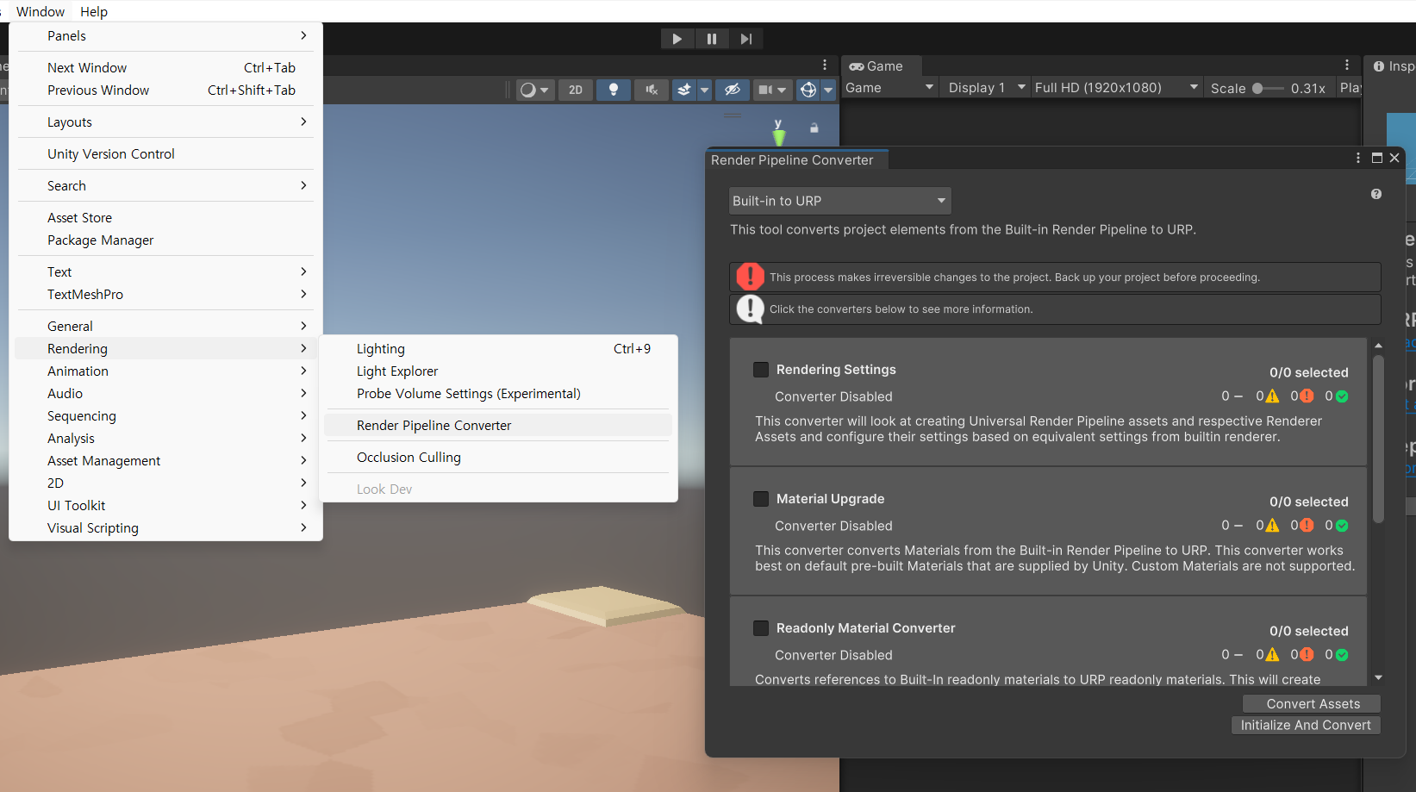Click the converter list vertical scrollbar thumb
The height and width of the screenshot is (792, 1416).
point(1378,438)
